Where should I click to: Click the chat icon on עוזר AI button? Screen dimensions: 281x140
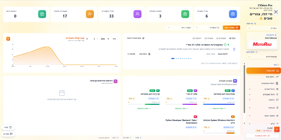click(11, 134)
